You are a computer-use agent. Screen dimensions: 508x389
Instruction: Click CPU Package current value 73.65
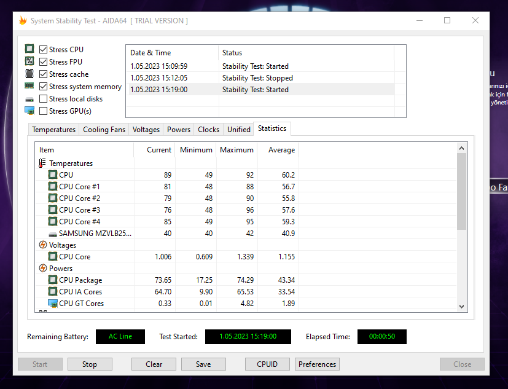[x=163, y=280]
